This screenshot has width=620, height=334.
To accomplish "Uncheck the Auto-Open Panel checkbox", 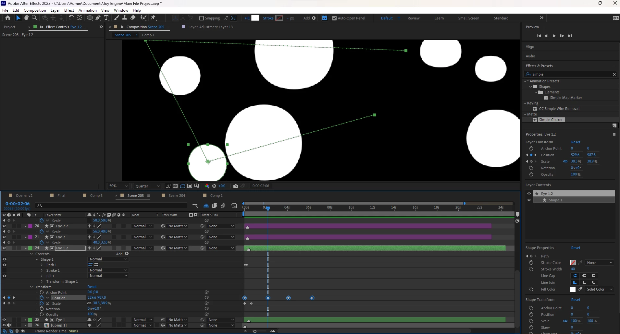I will [x=334, y=18].
